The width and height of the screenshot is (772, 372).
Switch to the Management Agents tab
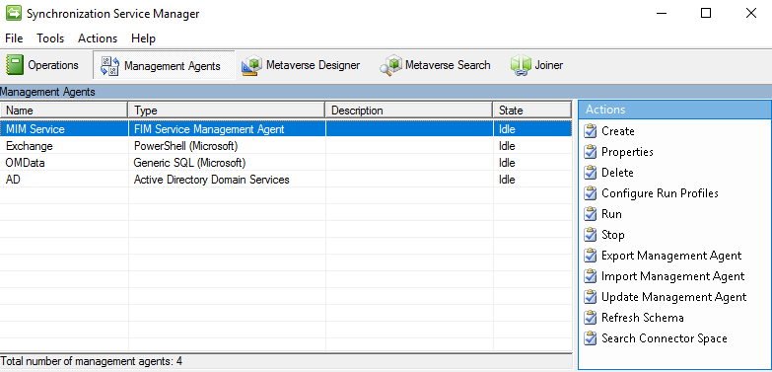click(x=164, y=65)
